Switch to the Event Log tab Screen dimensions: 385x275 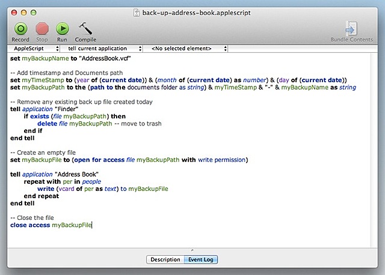click(200, 259)
